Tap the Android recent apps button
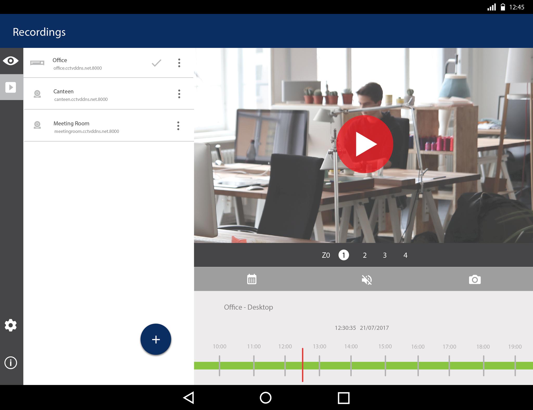Screen dimensions: 533x410 point(344,398)
